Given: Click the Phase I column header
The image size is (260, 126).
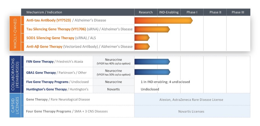Looking at the screenshot, I should coord(192,12).
